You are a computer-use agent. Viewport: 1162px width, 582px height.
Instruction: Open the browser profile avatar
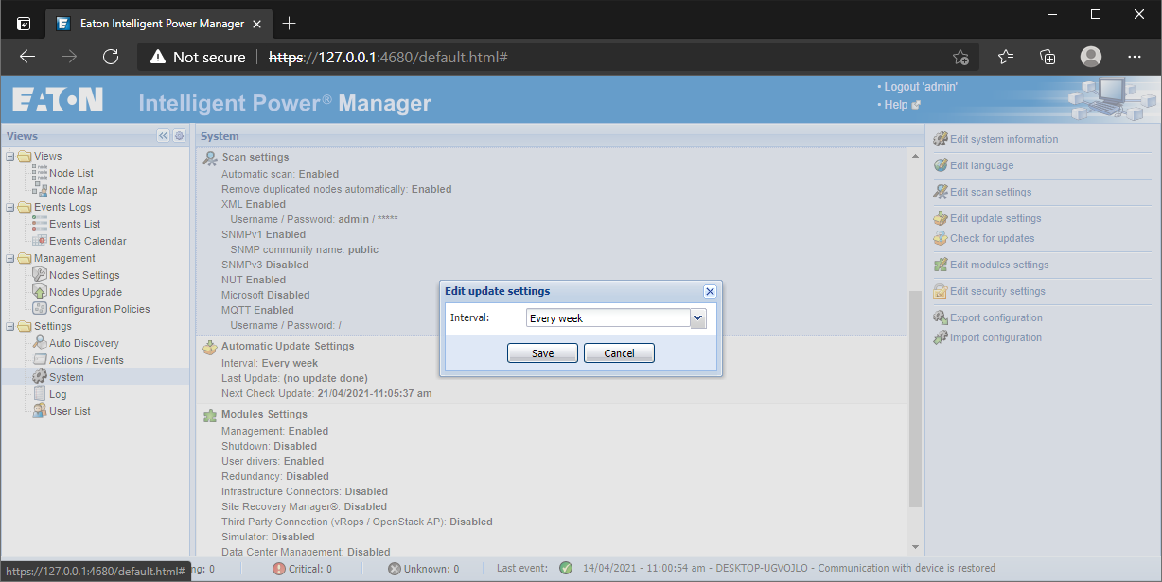point(1091,57)
